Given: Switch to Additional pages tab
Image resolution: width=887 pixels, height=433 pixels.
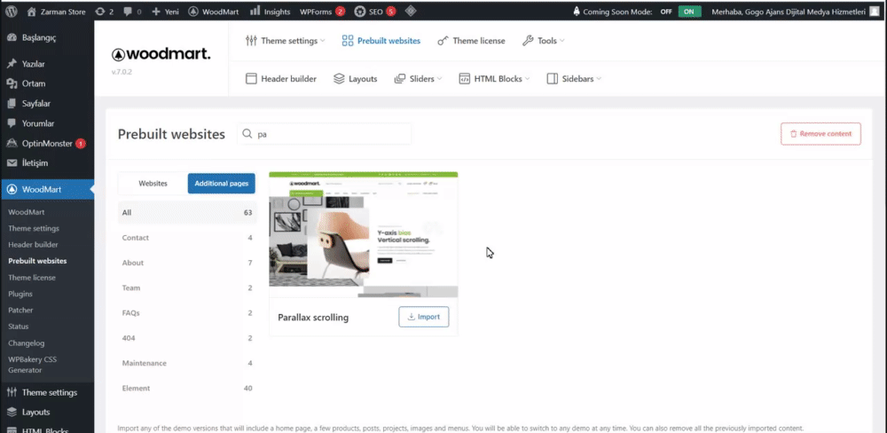Looking at the screenshot, I should coord(221,184).
